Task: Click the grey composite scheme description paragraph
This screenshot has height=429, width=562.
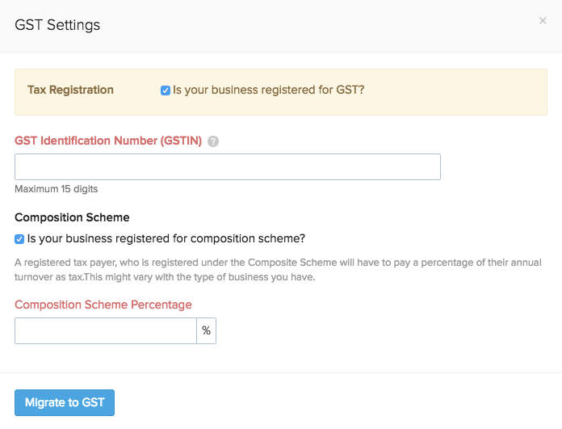Action: click(x=275, y=270)
